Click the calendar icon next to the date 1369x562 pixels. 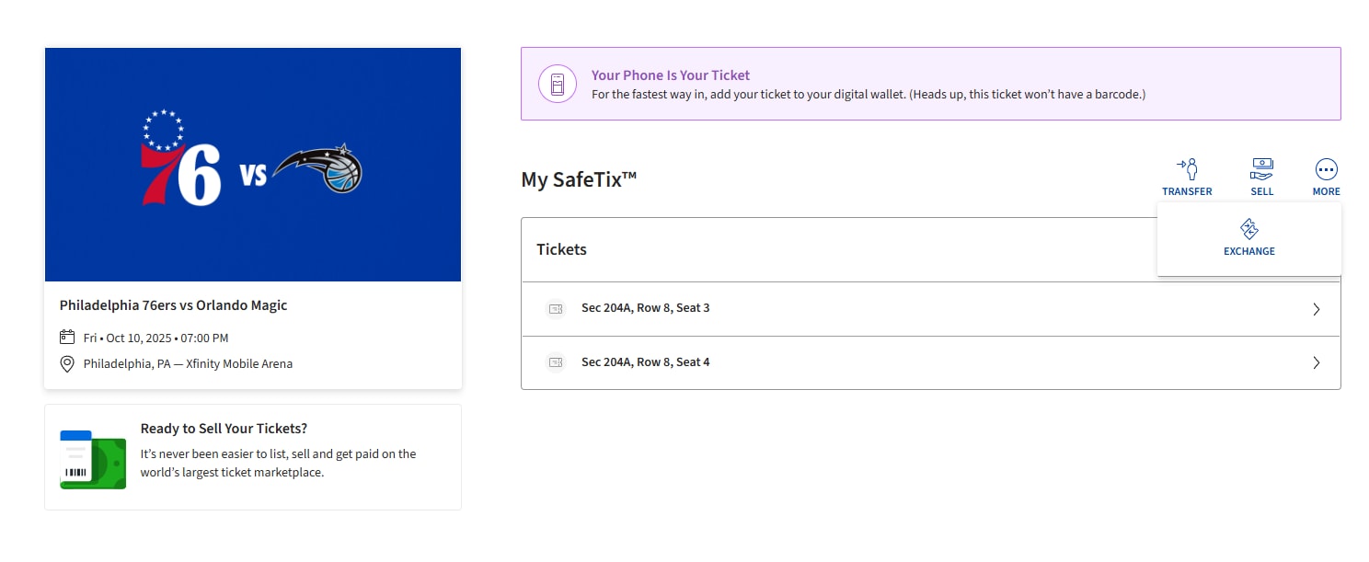click(66, 337)
